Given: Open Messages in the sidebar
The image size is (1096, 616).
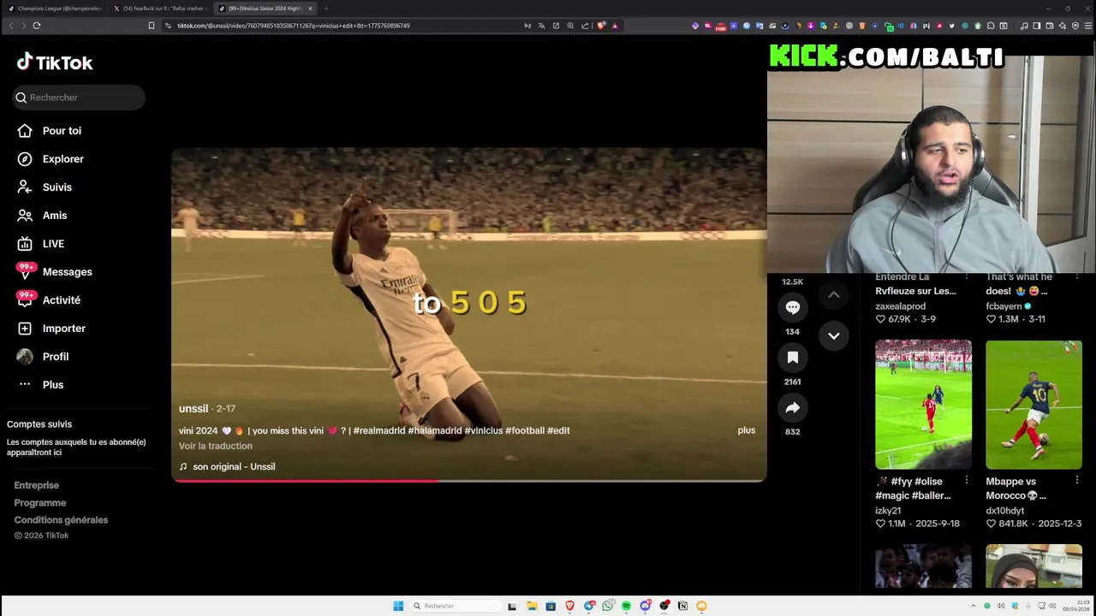Looking at the screenshot, I should click(67, 272).
